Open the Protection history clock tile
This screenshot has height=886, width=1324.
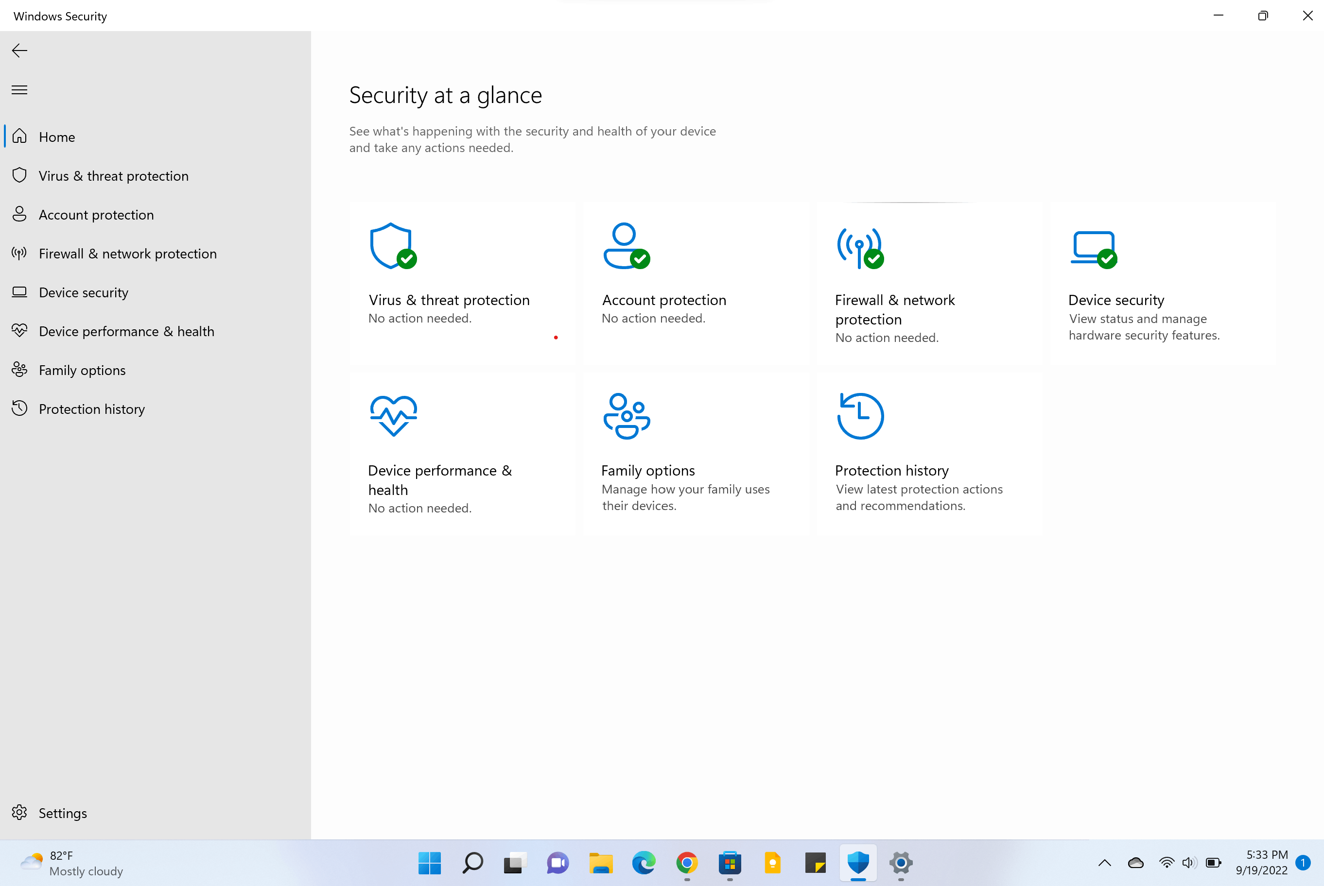[x=929, y=454]
